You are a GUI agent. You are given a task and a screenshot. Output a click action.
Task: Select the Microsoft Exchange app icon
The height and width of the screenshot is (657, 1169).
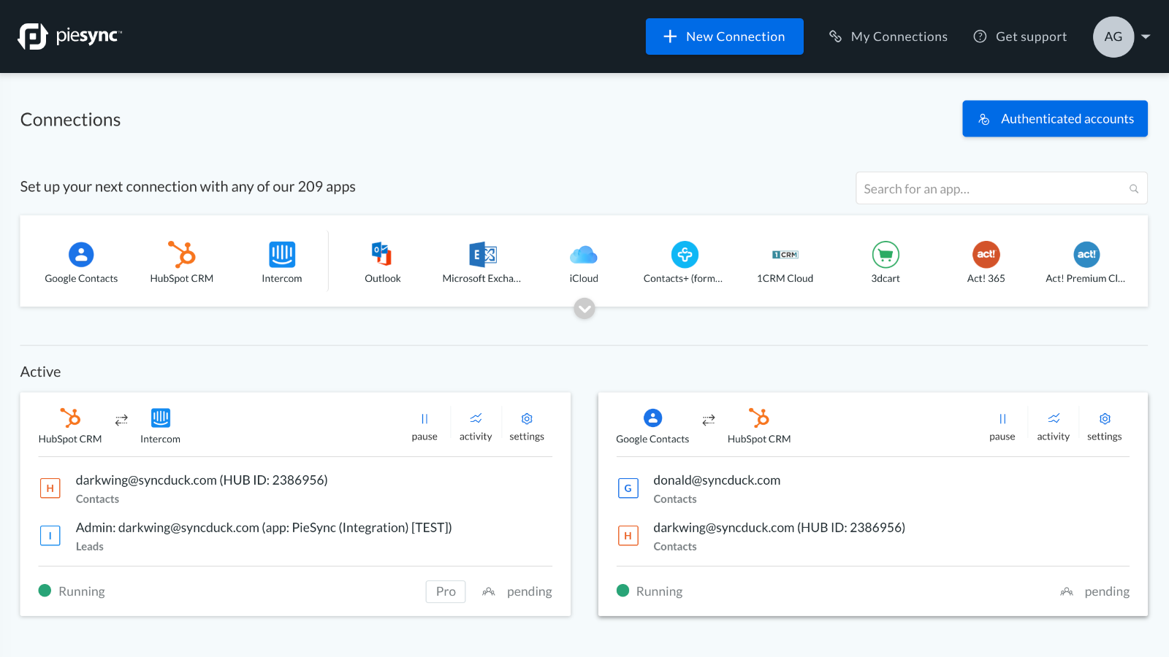click(482, 255)
